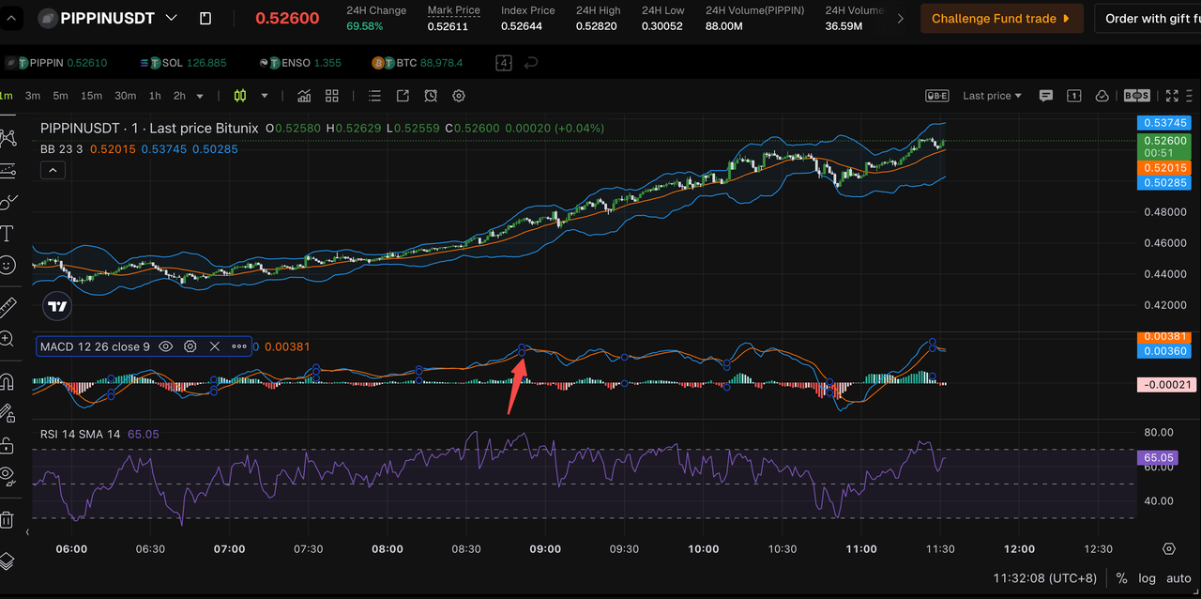Expand the candle chart type dropdown
This screenshot has height=599, width=1201.
click(264, 96)
